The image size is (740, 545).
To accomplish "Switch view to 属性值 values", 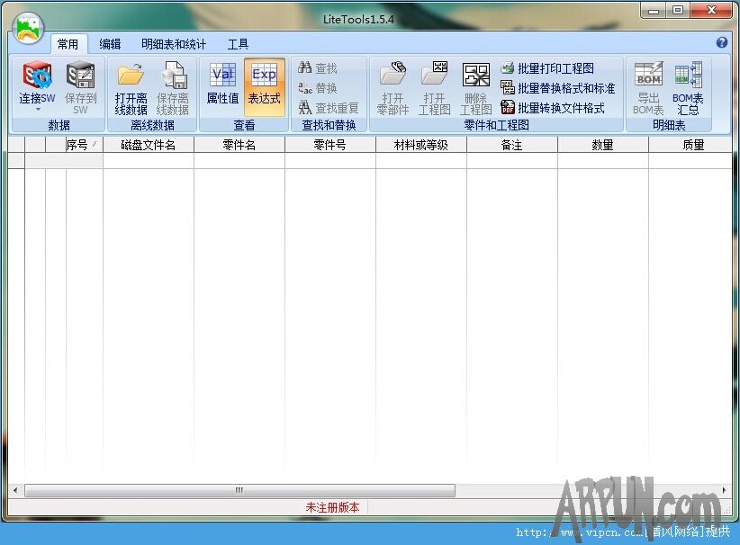I will [222, 87].
